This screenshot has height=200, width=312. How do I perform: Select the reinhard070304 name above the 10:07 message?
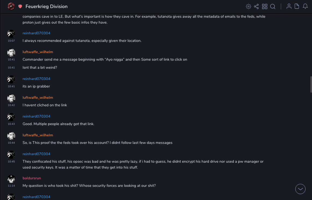(36, 33)
